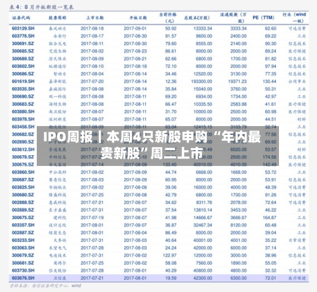317x292 pixels.
Task: Select stock code 603612.SH
Action: [x=23, y=149]
